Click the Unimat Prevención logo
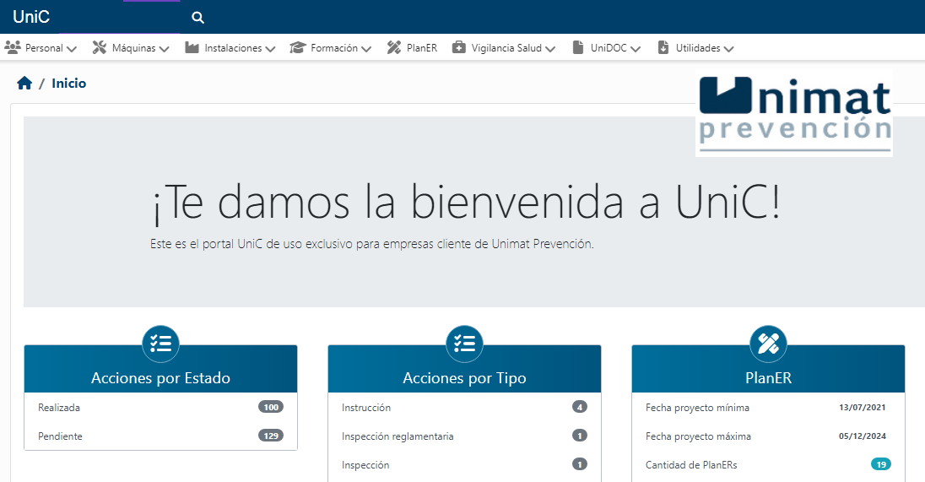The height and width of the screenshot is (482, 925). pos(794,113)
